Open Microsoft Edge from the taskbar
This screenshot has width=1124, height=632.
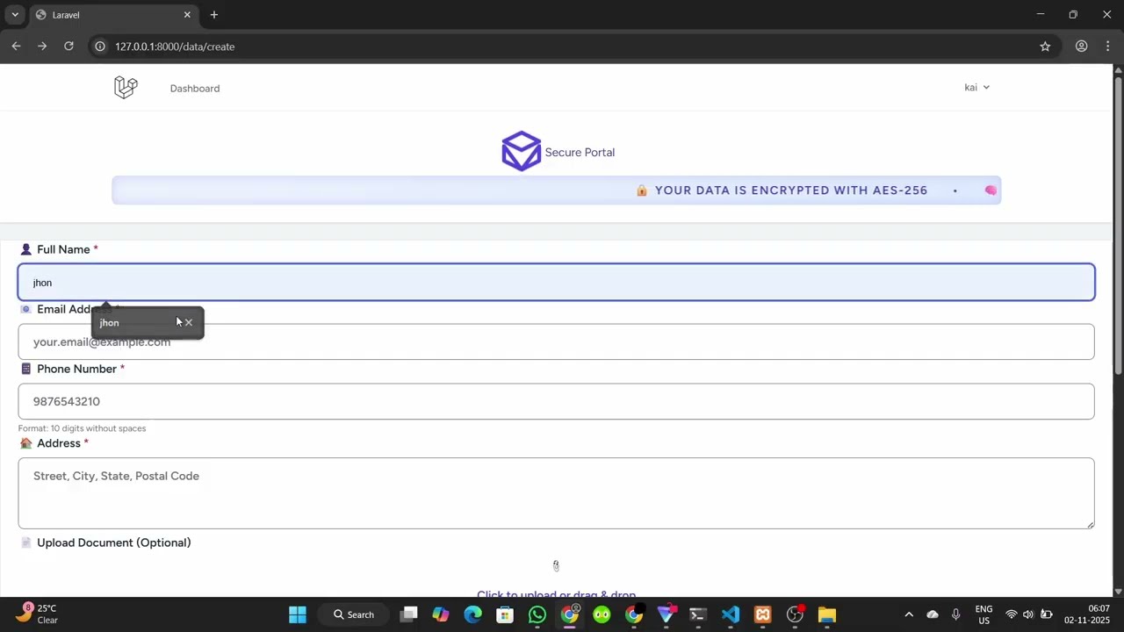pos(473,614)
